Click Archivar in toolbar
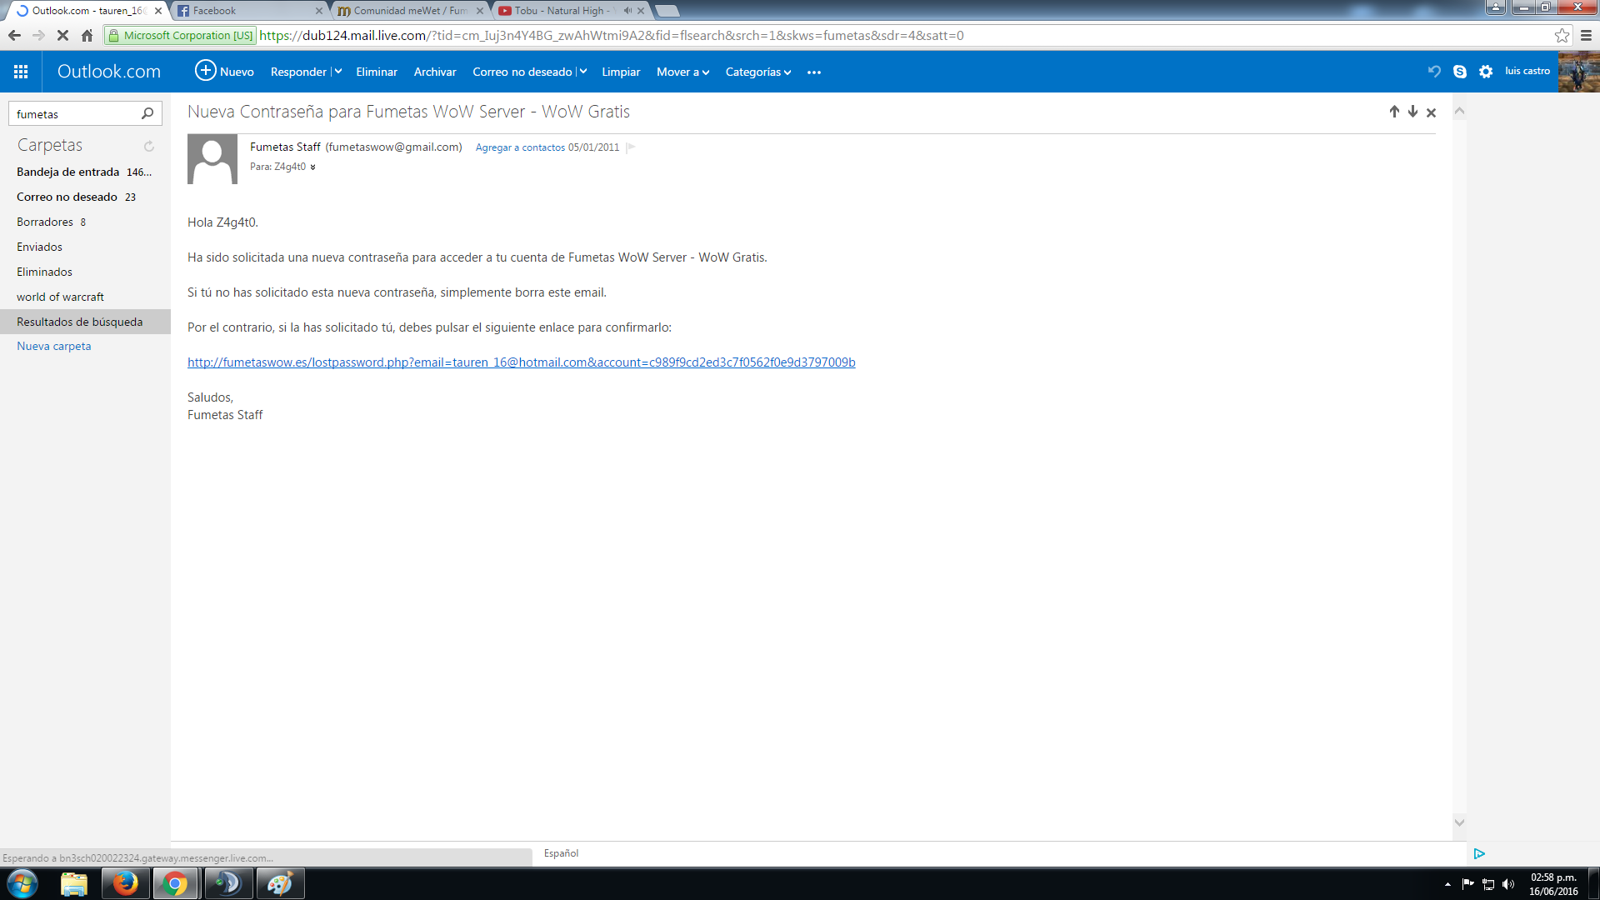The image size is (1600, 900). click(x=435, y=72)
